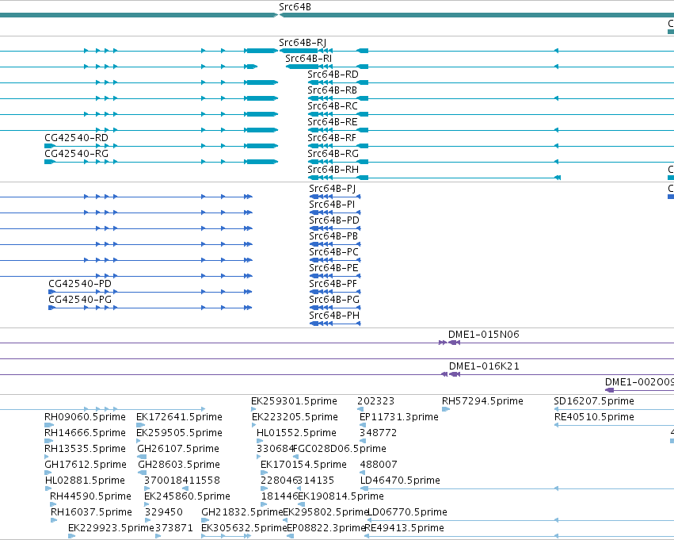
Task: Select the Src64B-RB transcript label
Action: click(333, 90)
